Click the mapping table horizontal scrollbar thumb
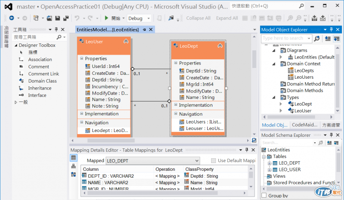The width and height of the screenshot is (344, 200). point(153,193)
